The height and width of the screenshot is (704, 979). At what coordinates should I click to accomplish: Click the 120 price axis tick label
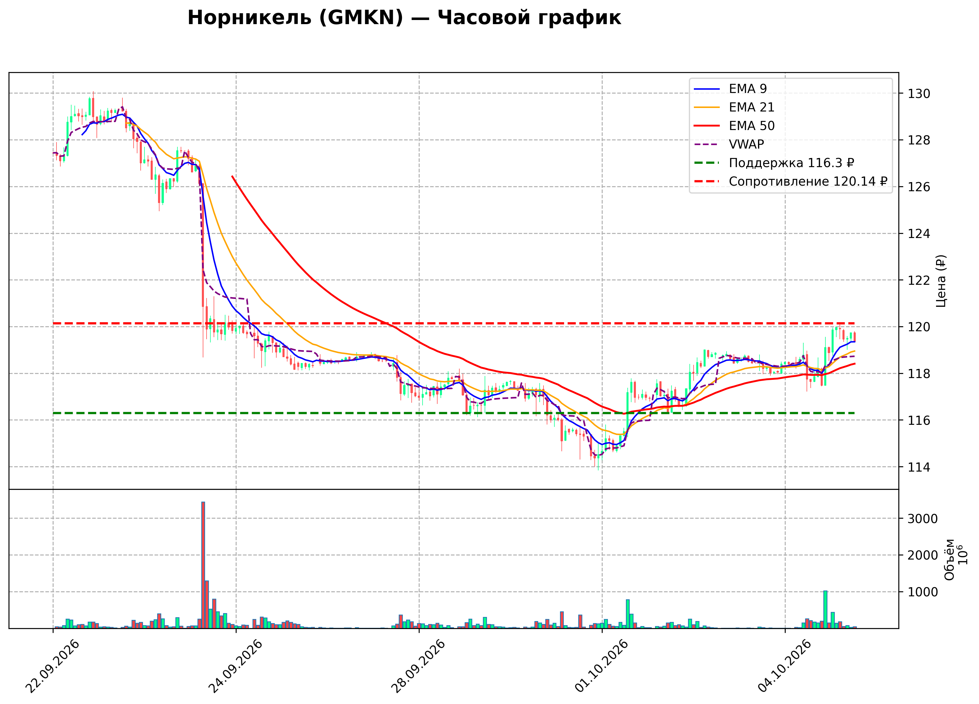pyautogui.click(x=919, y=327)
